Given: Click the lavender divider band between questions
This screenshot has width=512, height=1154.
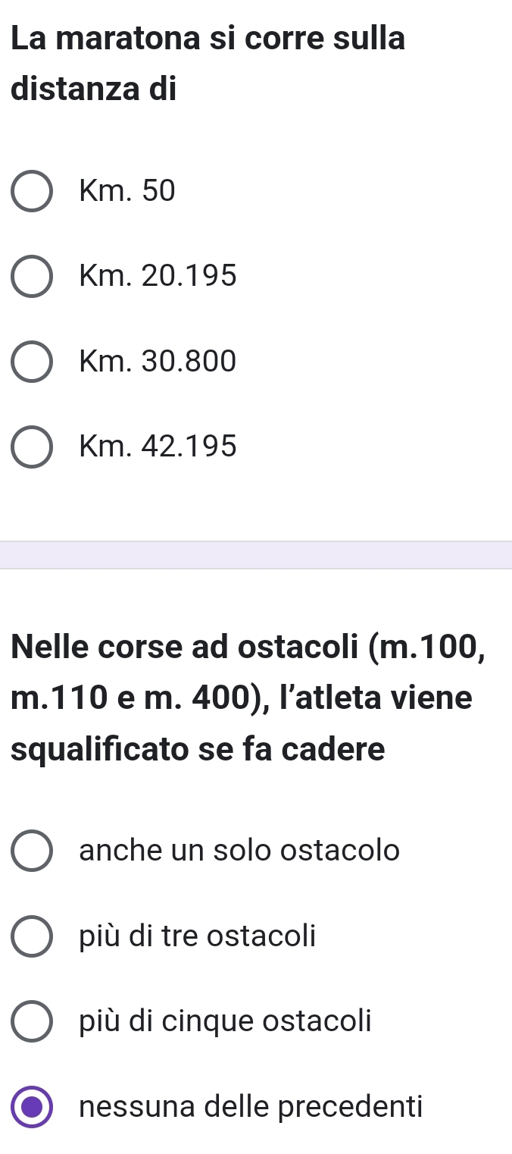Looking at the screenshot, I should (x=256, y=555).
